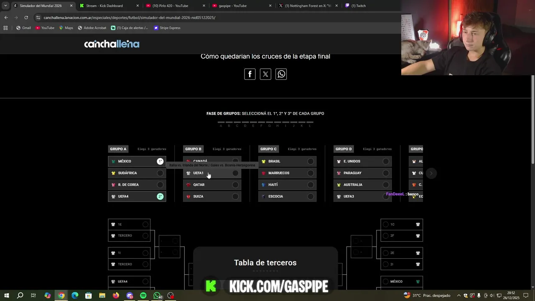Click the Brasil jersey icon in Grupo C
Image resolution: width=535 pixels, height=301 pixels.
point(263,161)
